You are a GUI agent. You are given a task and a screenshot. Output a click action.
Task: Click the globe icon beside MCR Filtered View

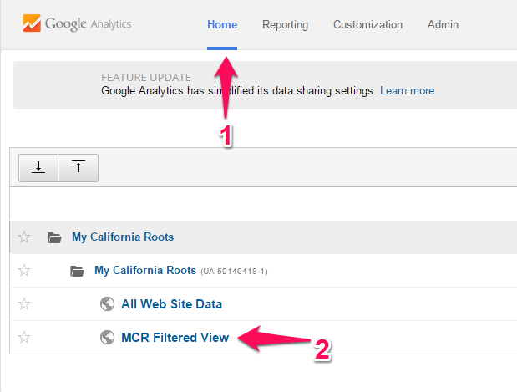tap(107, 337)
